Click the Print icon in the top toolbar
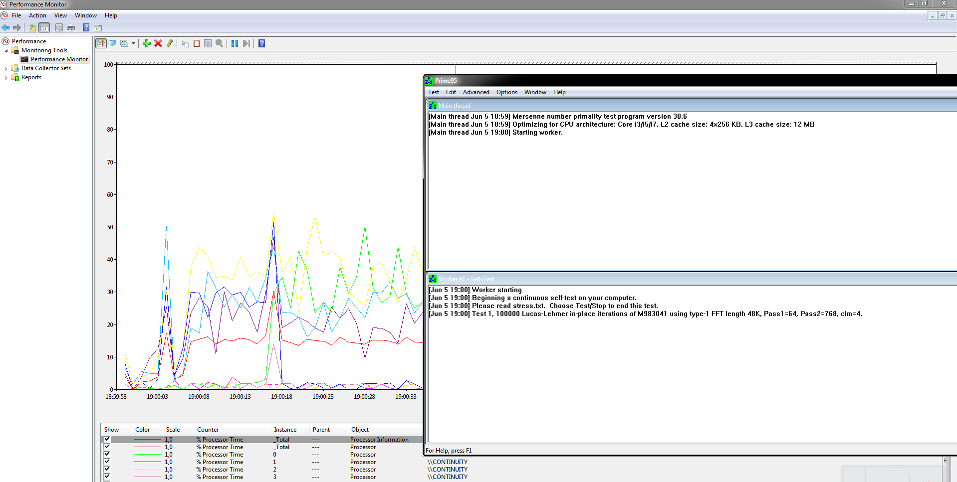 (x=71, y=28)
